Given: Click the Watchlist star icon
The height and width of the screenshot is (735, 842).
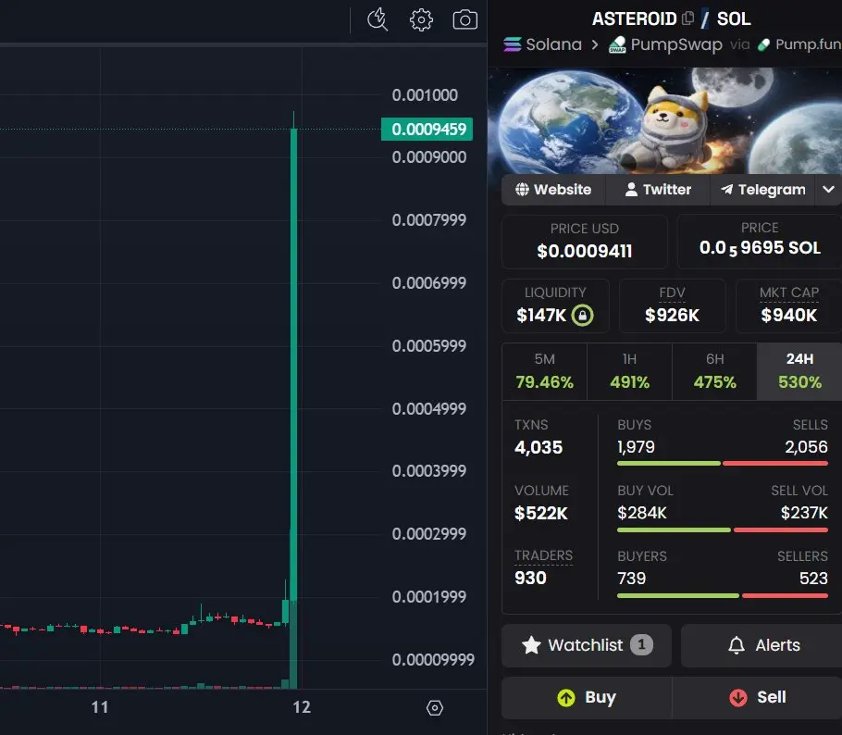Looking at the screenshot, I should 531,644.
